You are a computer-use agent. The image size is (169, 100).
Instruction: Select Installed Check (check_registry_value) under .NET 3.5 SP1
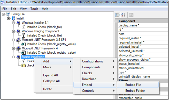point(51,44)
